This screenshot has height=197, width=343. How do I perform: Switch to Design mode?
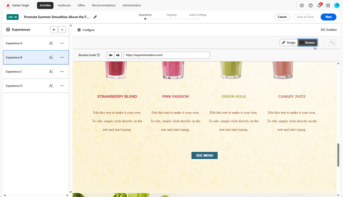(x=288, y=42)
